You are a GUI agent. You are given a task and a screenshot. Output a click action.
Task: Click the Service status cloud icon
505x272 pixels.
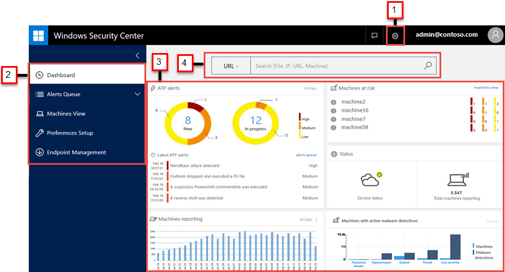click(x=370, y=180)
